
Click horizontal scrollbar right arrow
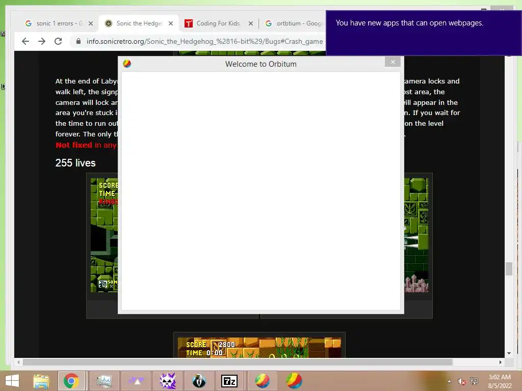501,362
